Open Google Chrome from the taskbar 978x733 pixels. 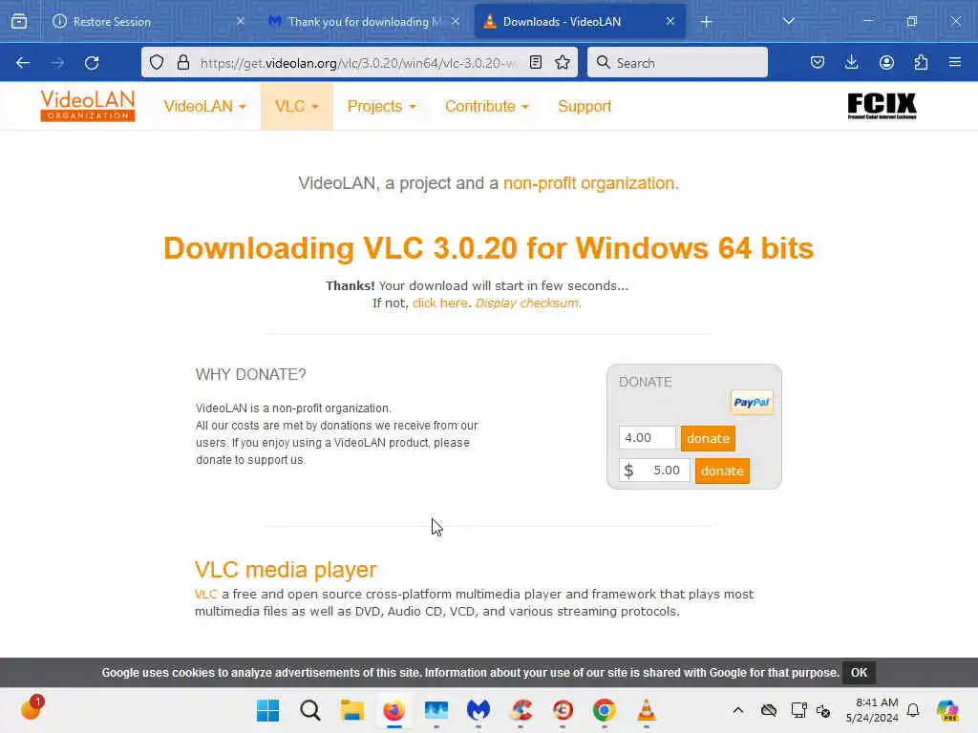point(604,710)
